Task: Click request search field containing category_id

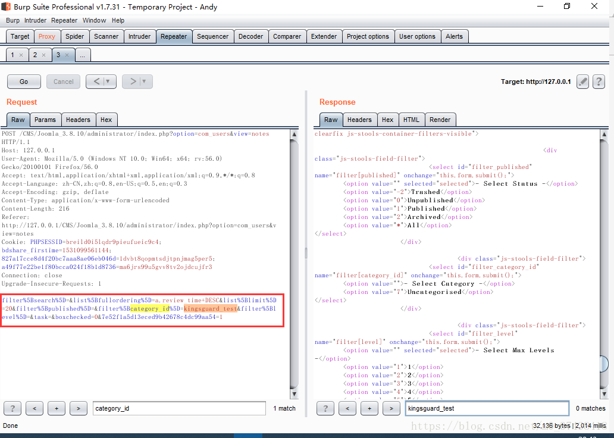Action: coord(179,408)
